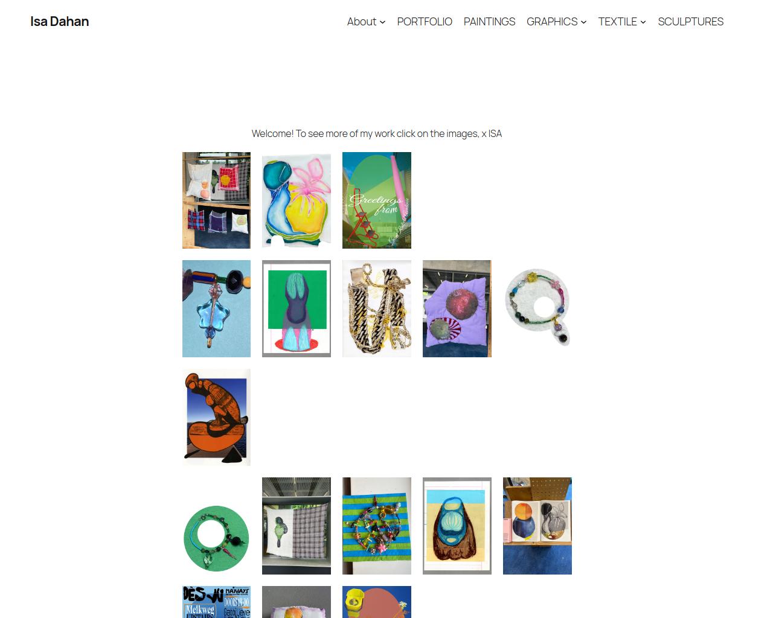Open the About link

[361, 21]
